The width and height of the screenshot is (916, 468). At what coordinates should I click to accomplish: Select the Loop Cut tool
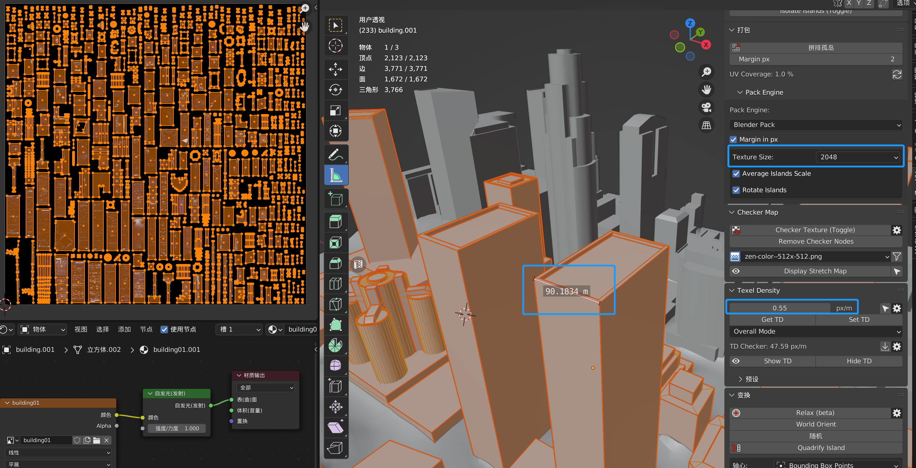point(335,284)
